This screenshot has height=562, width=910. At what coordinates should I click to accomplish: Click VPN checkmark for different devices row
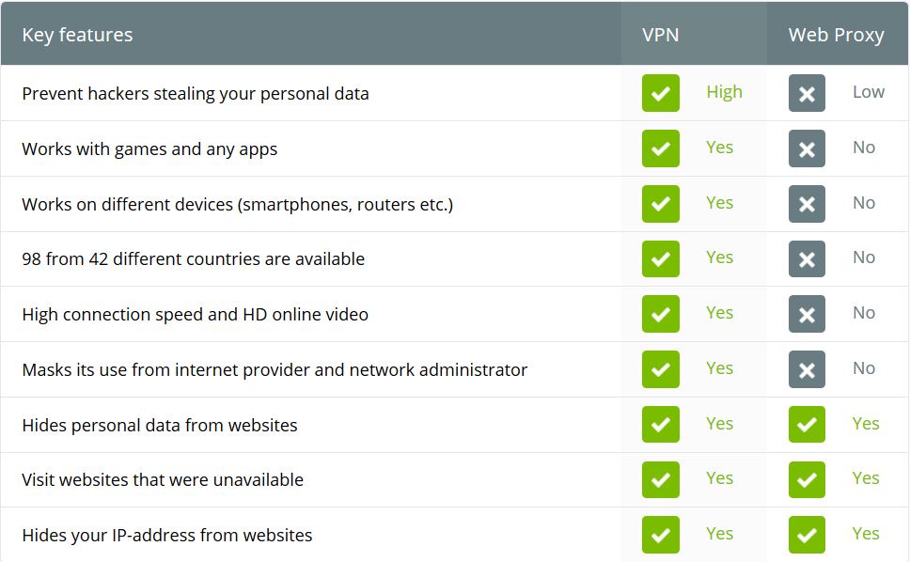coord(661,204)
